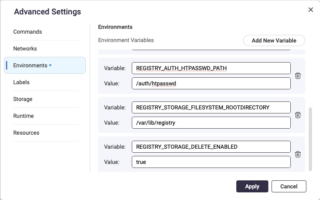The height and width of the screenshot is (200, 320).
Task: Edit the /auth/htpasswd value field
Action: pyautogui.click(x=211, y=83)
